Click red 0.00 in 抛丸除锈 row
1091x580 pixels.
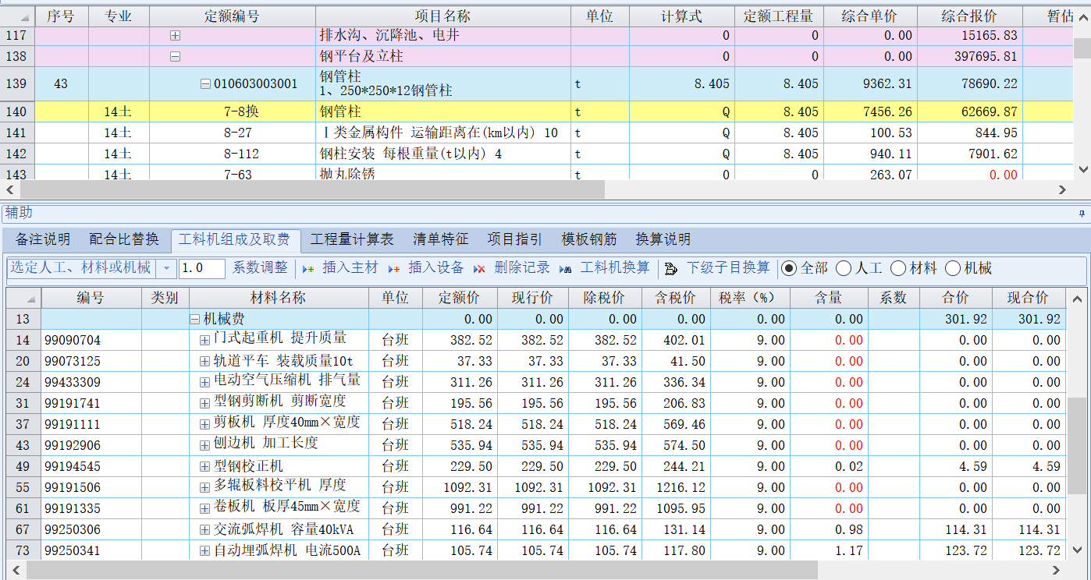[x=1003, y=175]
